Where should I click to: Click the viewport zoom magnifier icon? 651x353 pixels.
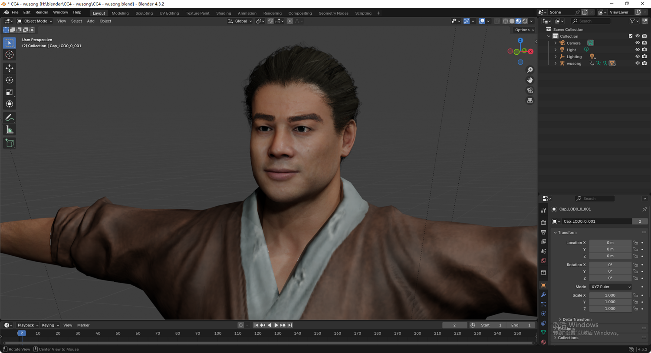[530, 70]
